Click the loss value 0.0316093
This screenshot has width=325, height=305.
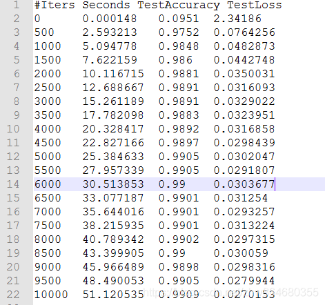point(244,88)
